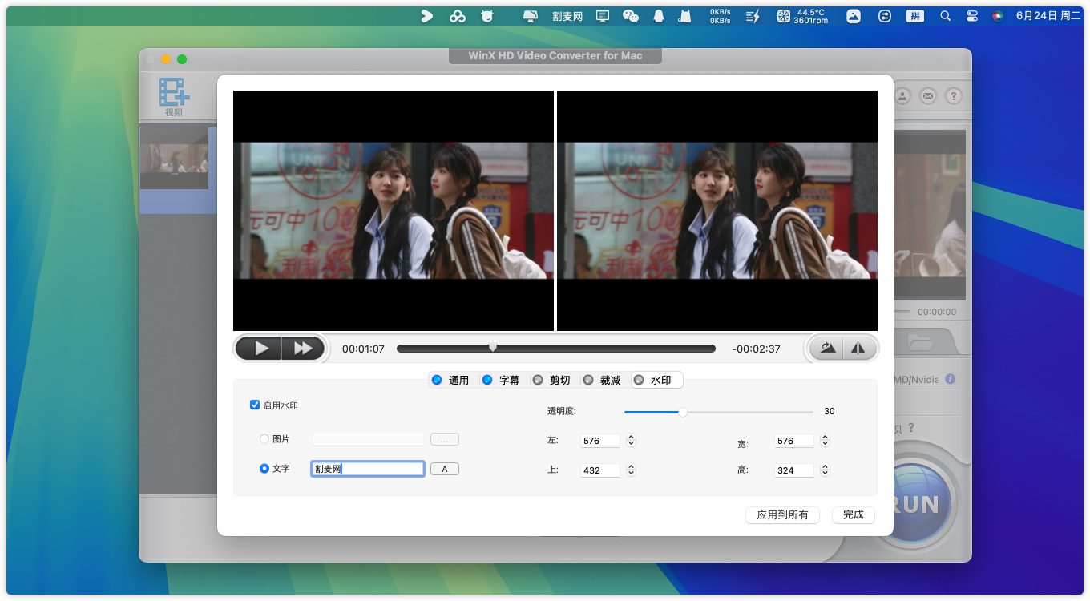
Task: Open WeChat from the menu bar
Action: (x=631, y=16)
